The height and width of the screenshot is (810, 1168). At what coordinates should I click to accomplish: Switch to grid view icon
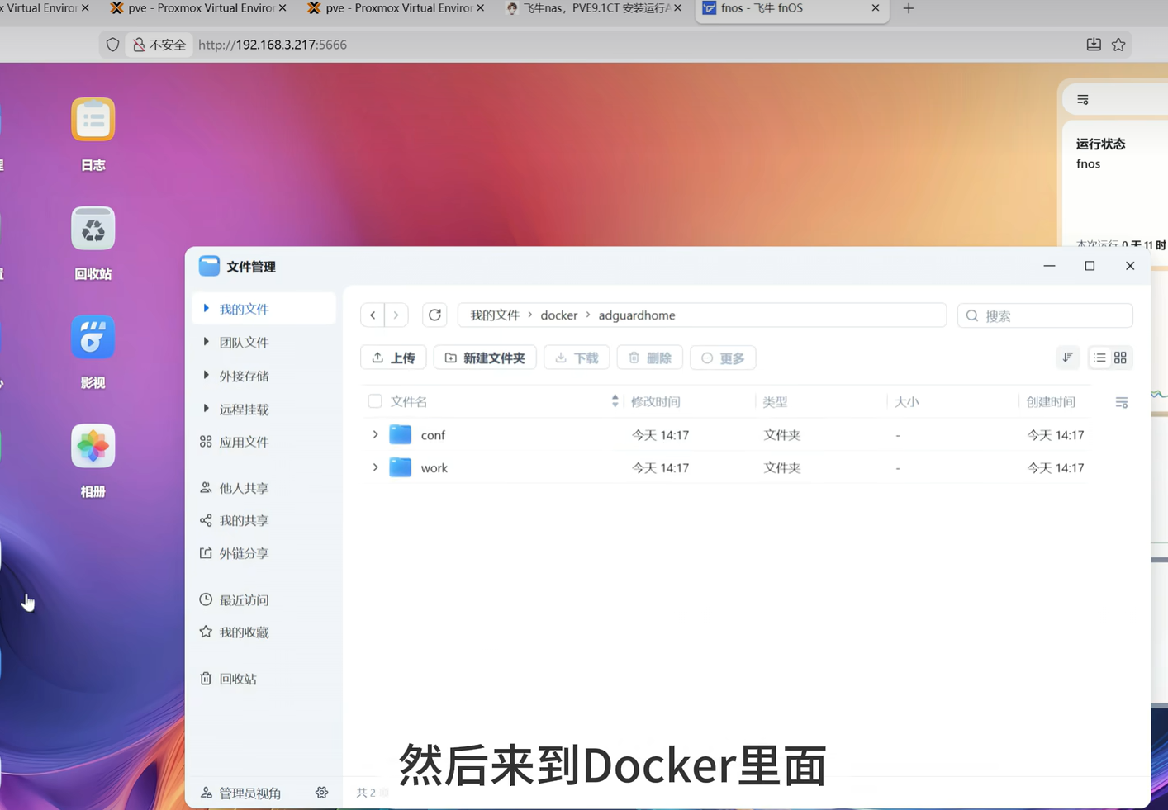click(1120, 358)
